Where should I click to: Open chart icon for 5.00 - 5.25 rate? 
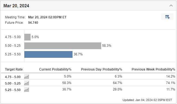click(27, 83)
